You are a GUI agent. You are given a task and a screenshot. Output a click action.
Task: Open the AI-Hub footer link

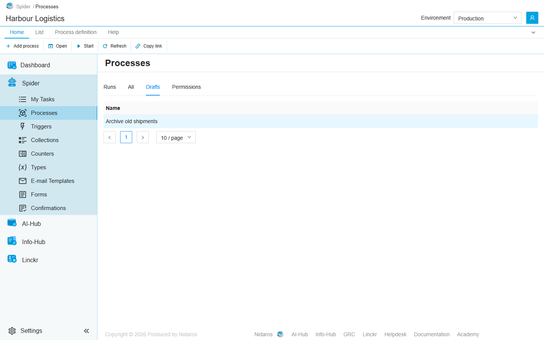tap(300, 334)
